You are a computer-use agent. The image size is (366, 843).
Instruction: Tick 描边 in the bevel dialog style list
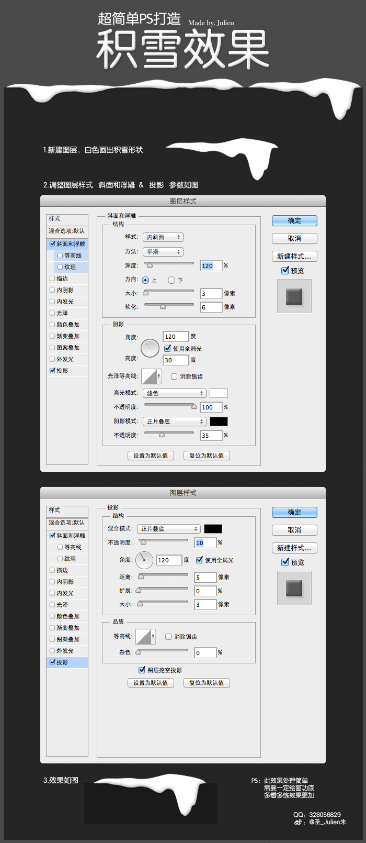coord(52,279)
